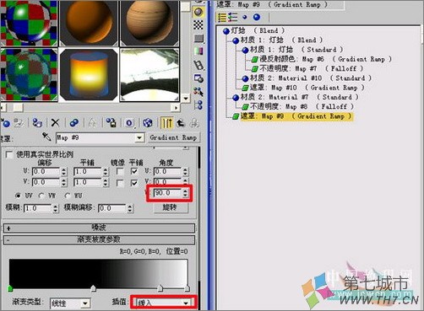Screen dimensions: 424x311
Task: Select 不透明度: Map #7 (Falloff) item
Action: tap(307, 68)
